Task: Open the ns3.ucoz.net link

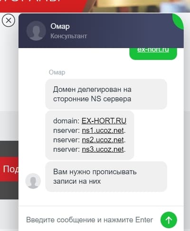Action: coord(104,150)
